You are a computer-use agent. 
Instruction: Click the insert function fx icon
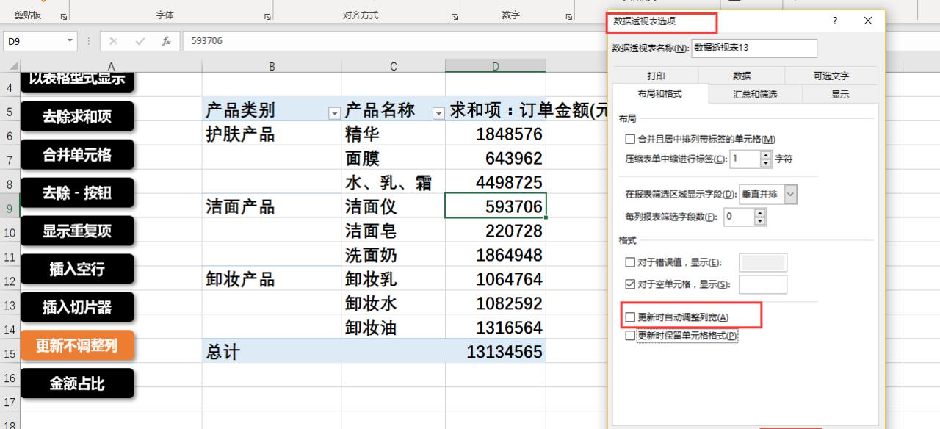coord(167,41)
